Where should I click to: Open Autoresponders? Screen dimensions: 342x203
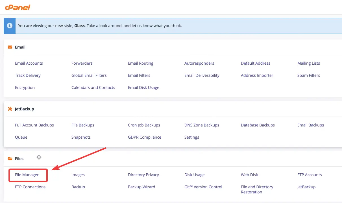(x=199, y=63)
